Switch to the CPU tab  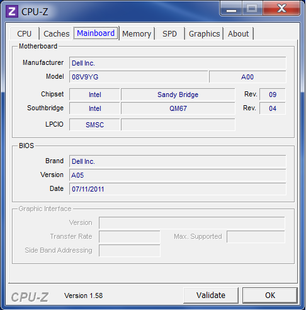[x=24, y=33]
